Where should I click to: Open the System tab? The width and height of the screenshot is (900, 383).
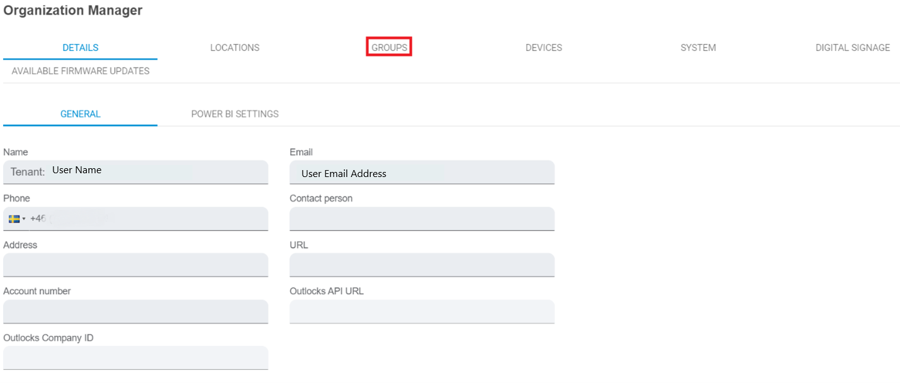coord(697,48)
